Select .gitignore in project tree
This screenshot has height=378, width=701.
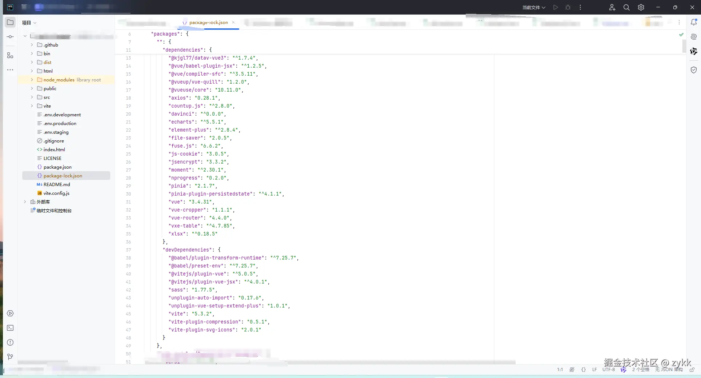[x=54, y=141]
